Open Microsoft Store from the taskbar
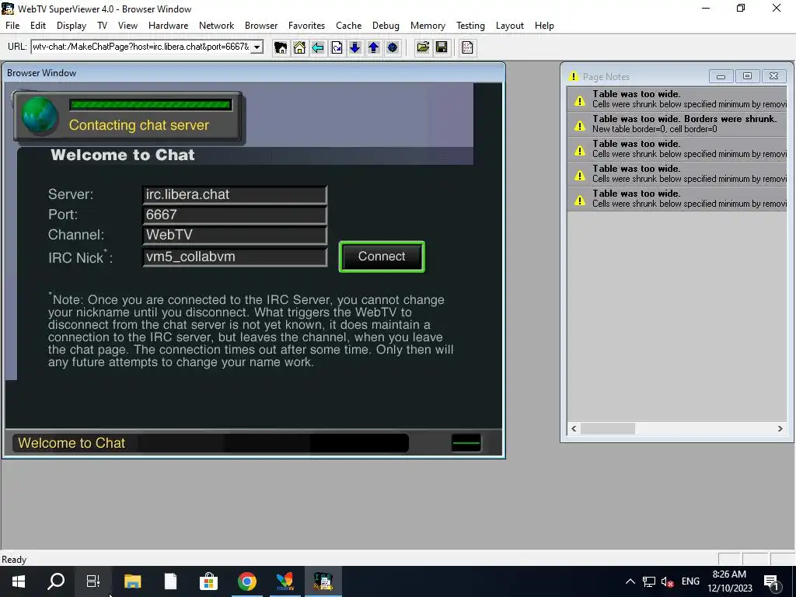This screenshot has height=597, width=796. 208,581
